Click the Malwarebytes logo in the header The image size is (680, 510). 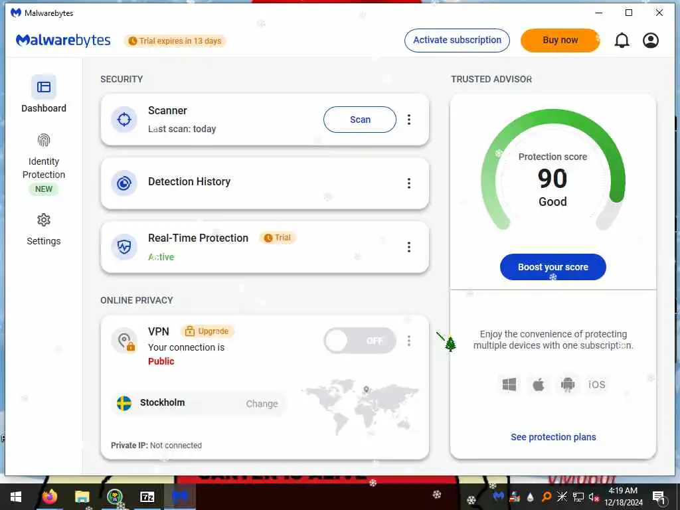[63, 41]
